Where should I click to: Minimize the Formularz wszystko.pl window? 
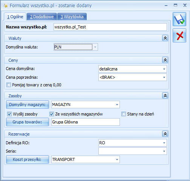tap(166, 5)
